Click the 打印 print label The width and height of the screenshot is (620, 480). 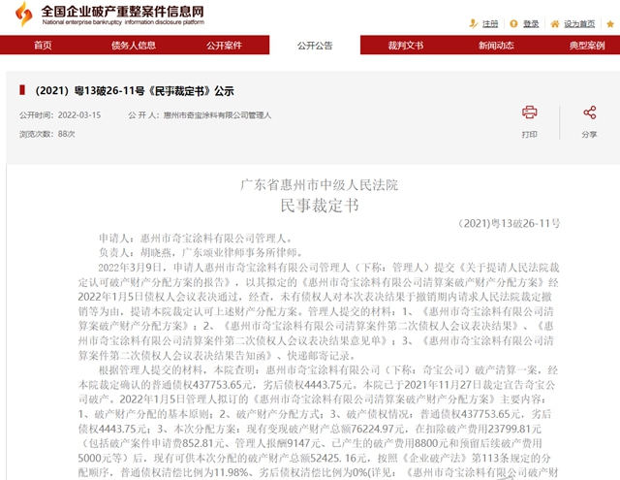tap(530, 135)
